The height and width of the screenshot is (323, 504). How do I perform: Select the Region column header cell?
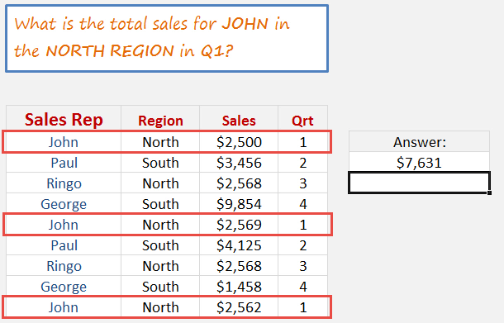click(160, 118)
